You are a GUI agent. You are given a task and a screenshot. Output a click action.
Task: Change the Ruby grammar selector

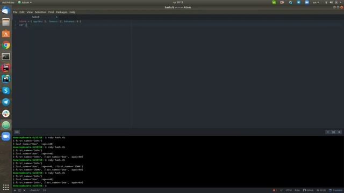tap(297, 190)
